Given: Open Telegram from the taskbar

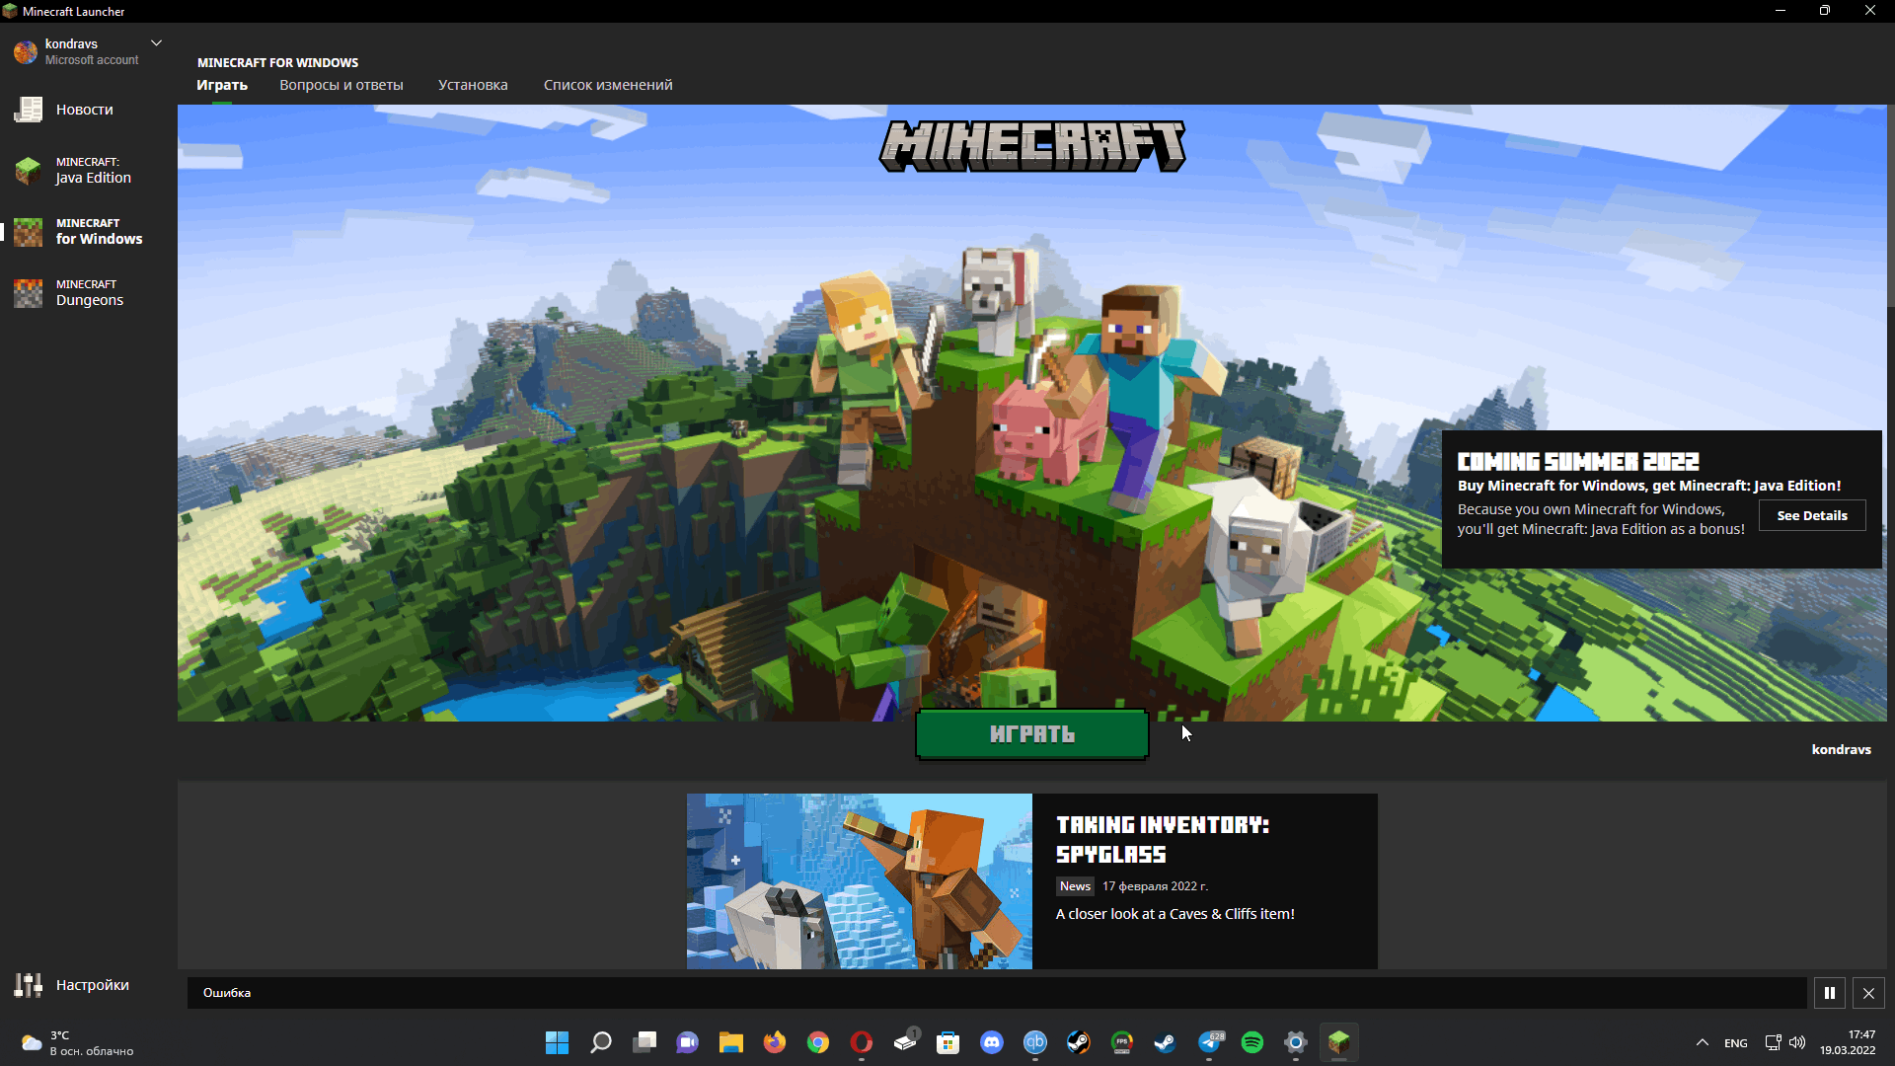Looking at the screenshot, I should coord(1209,1042).
